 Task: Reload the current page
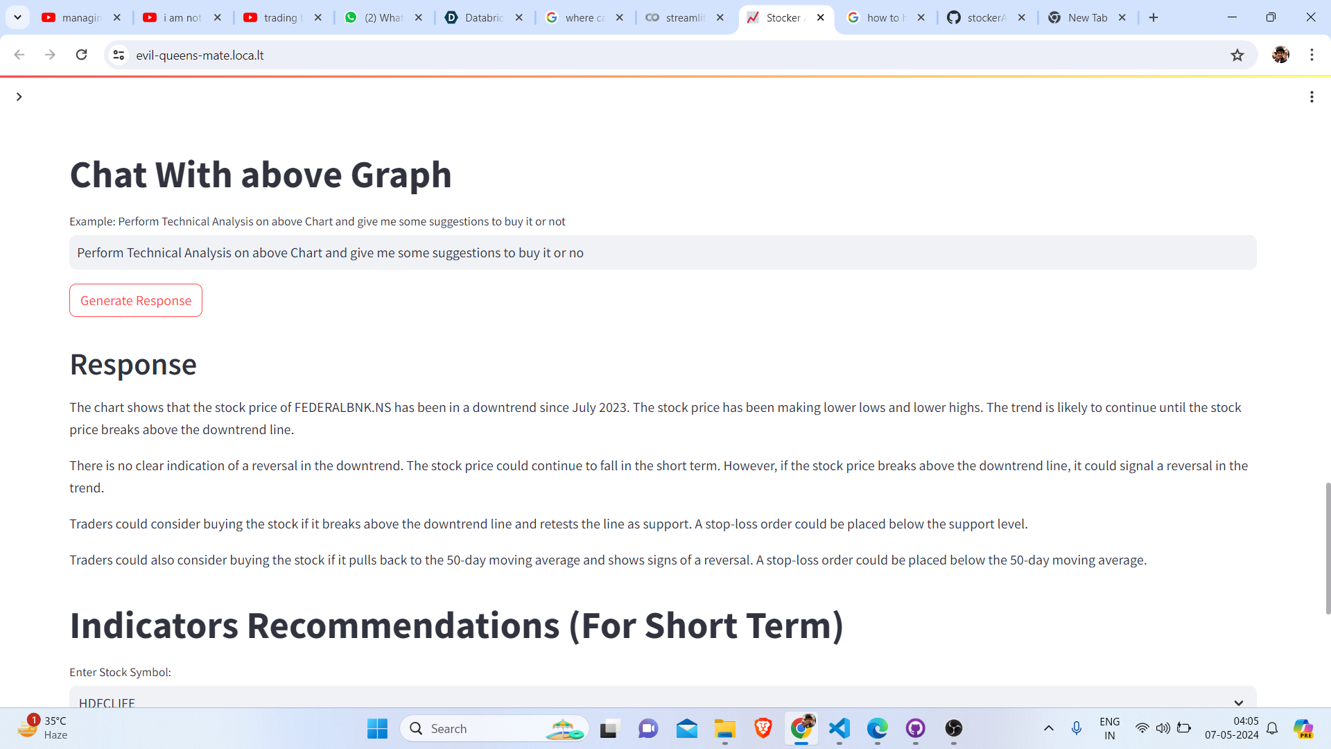[x=81, y=55]
